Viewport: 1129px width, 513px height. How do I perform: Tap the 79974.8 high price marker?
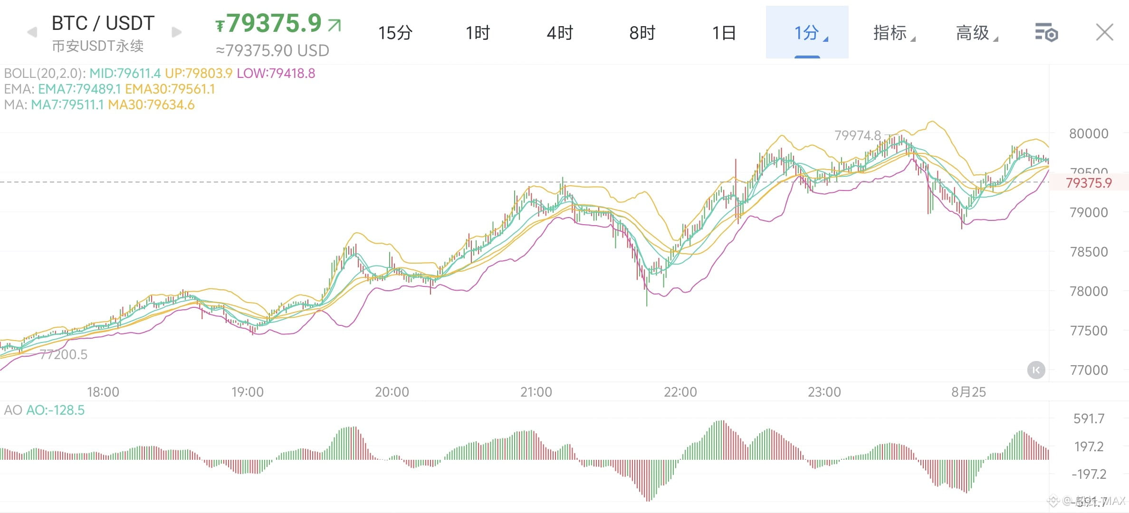[x=858, y=135]
